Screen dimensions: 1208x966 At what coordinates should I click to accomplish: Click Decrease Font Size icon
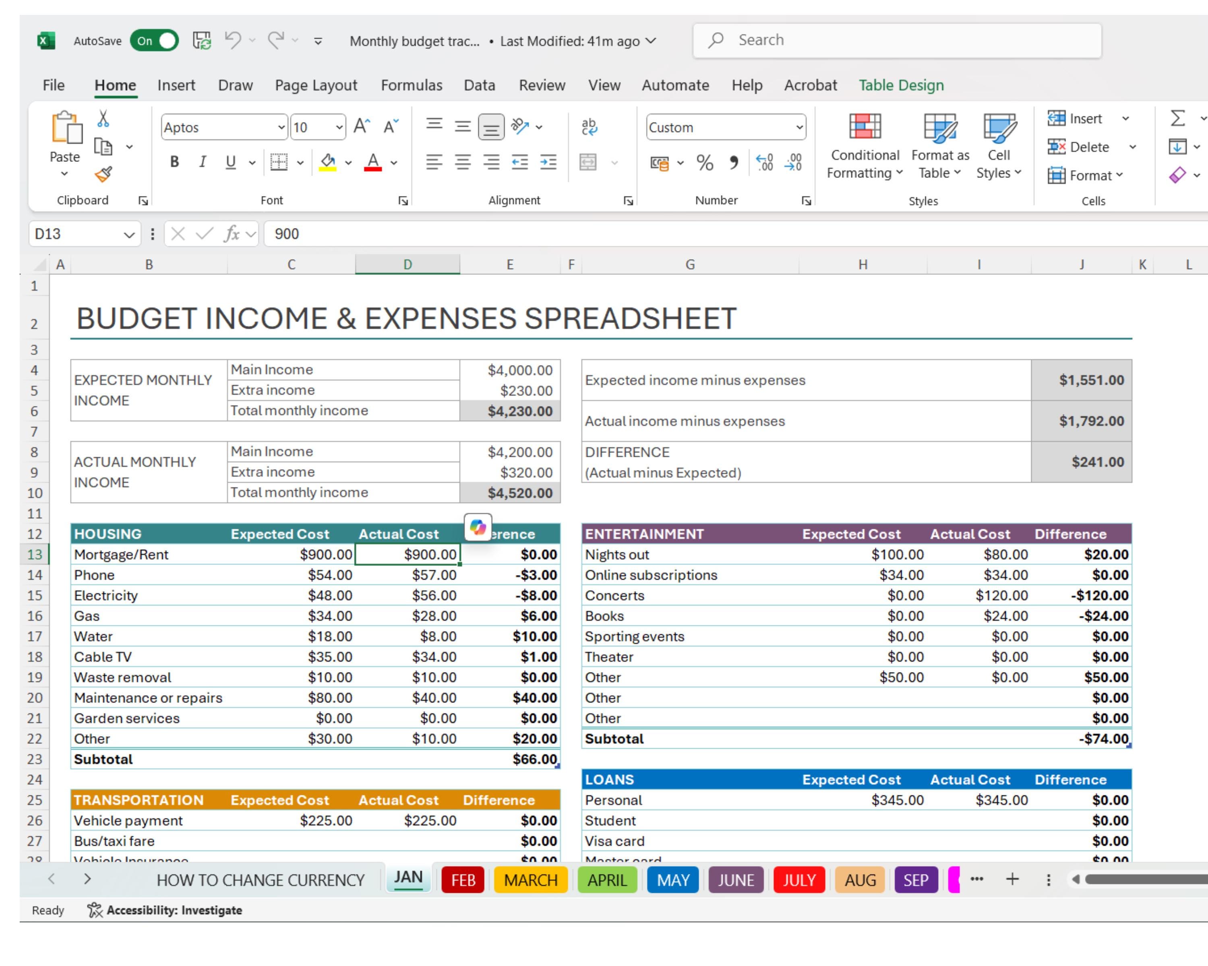point(391,126)
